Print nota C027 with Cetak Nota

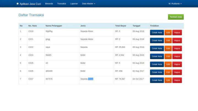click(x=157, y=80)
